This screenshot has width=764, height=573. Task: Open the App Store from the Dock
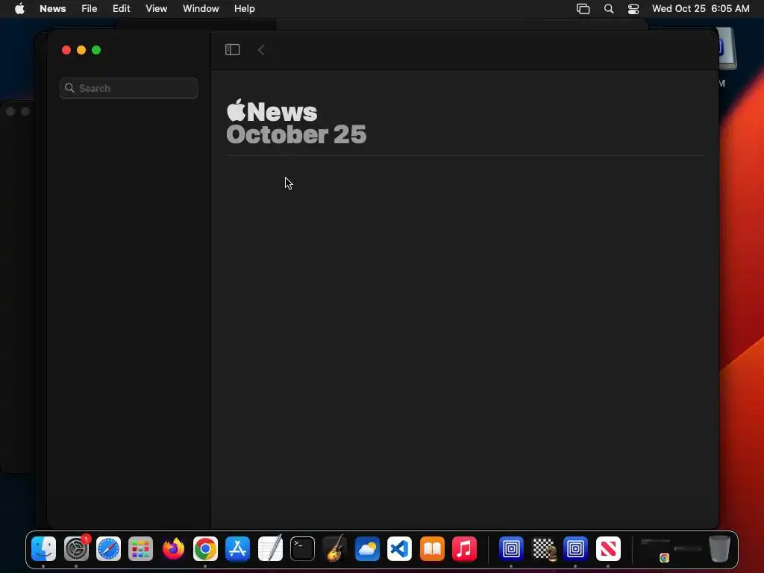pyautogui.click(x=238, y=549)
